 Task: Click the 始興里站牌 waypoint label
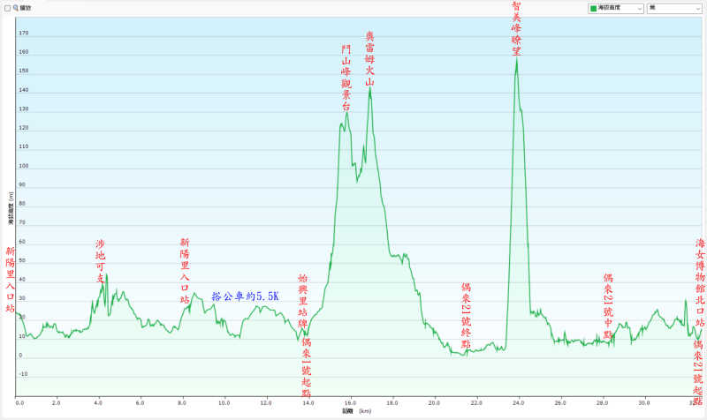coord(303,301)
